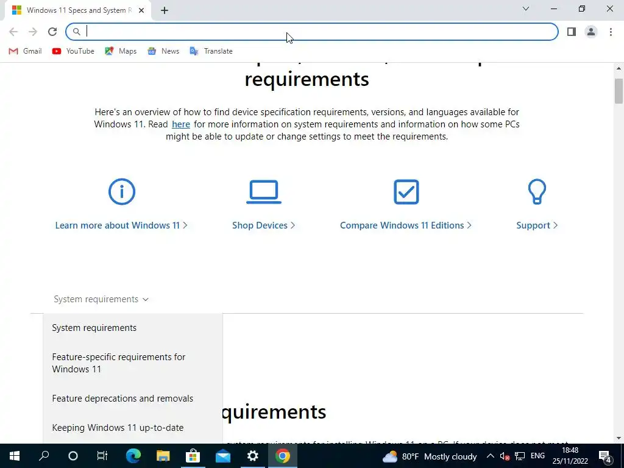This screenshot has height=468, width=624.
Task: Open the Chrome side panel icon
Action: point(572,32)
